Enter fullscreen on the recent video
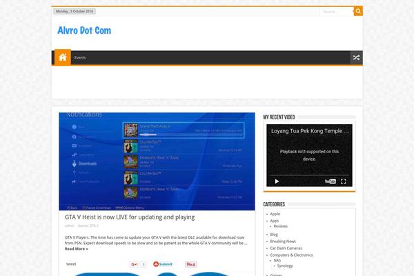The width and height of the screenshot is (414, 276). (343, 181)
